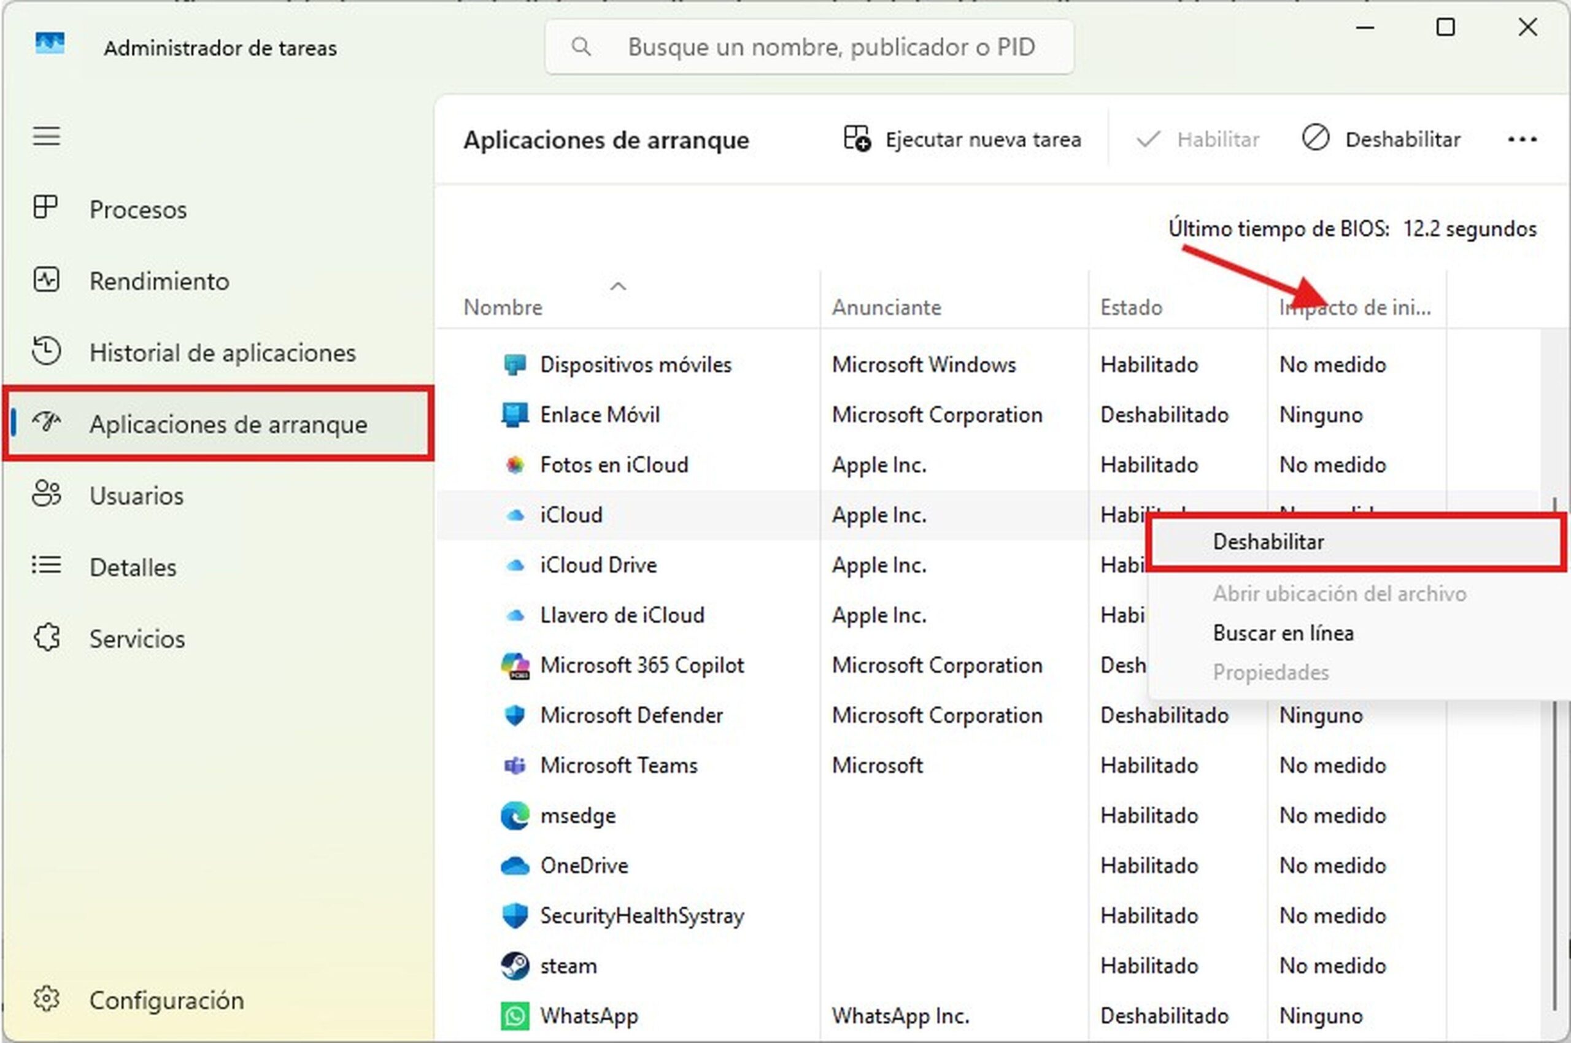
Task: Choose Deshabilitar in the context menu
Action: pyautogui.click(x=1356, y=542)
